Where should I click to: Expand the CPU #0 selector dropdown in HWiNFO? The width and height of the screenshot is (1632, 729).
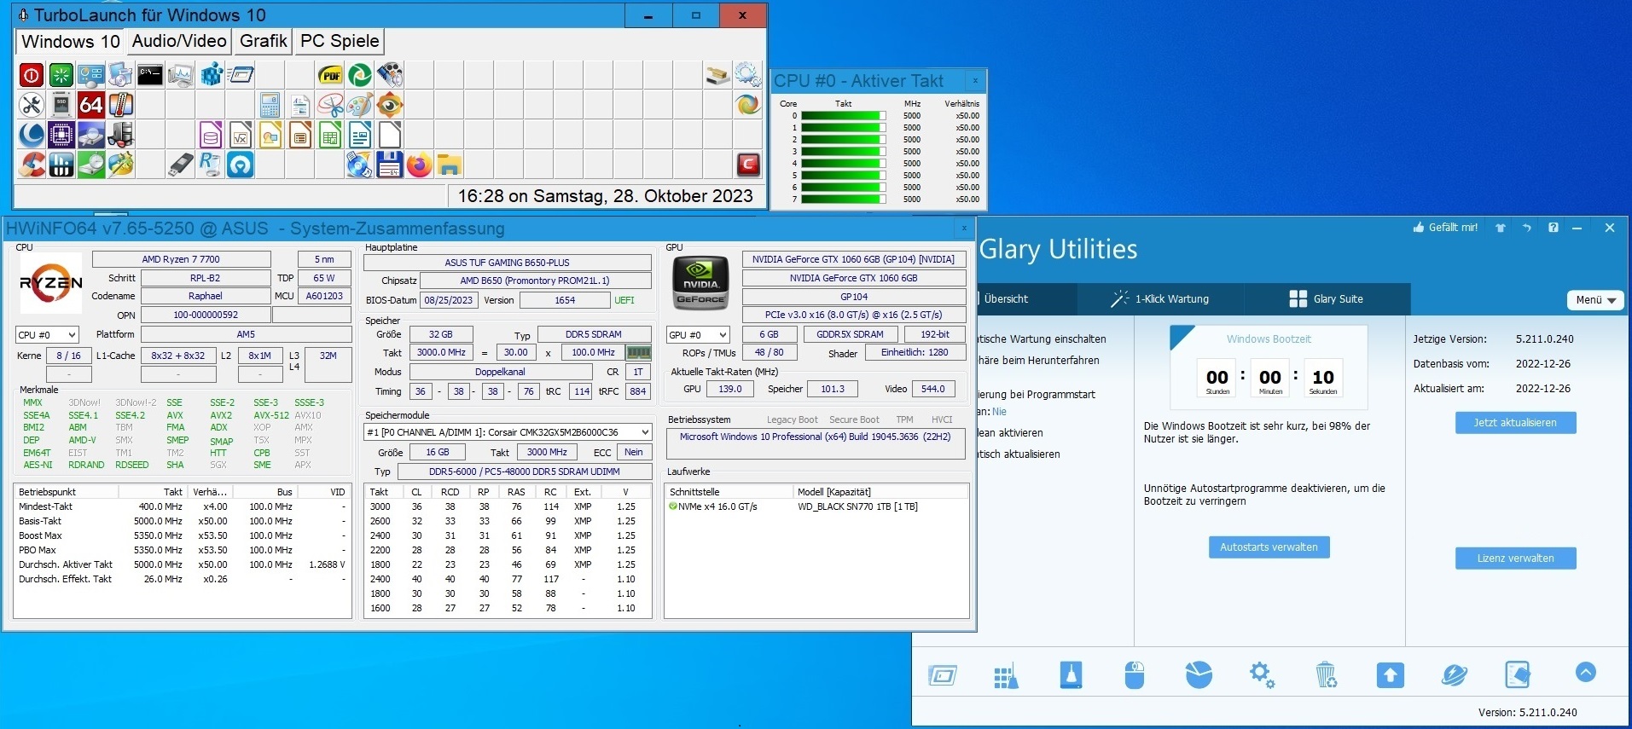pyautogui.click(x=47, y=335)
